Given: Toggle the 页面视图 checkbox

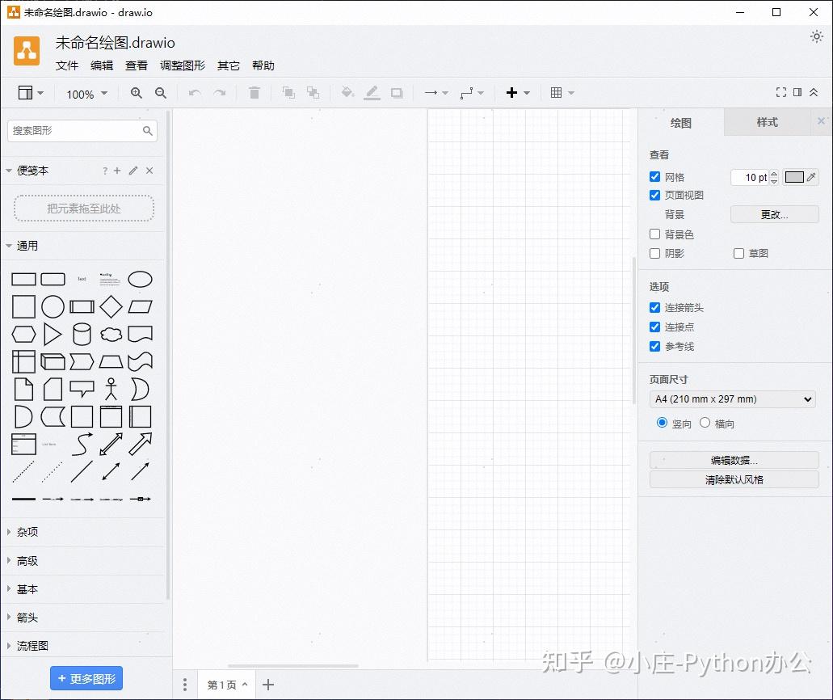Looking at the screenshot, I should click(x=655, y=195).
